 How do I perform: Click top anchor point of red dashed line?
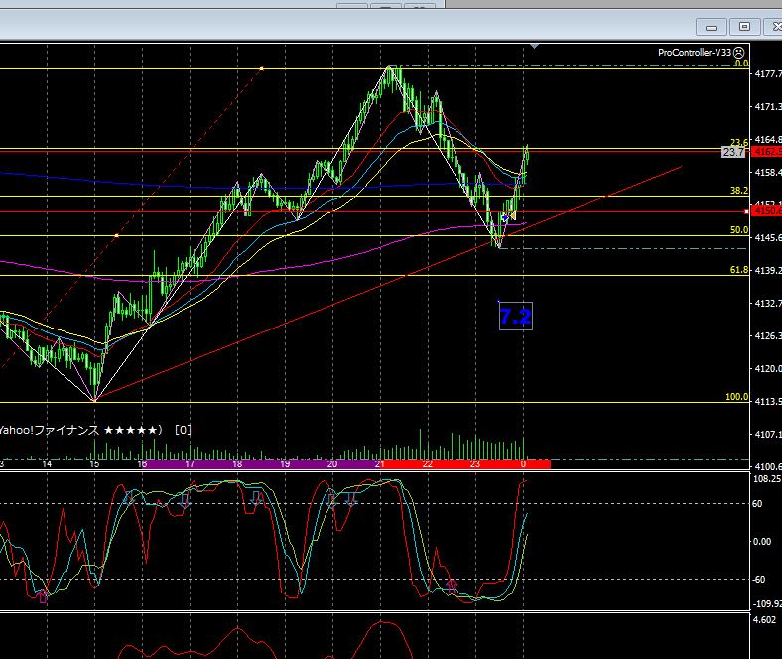[x=262, y=68]
